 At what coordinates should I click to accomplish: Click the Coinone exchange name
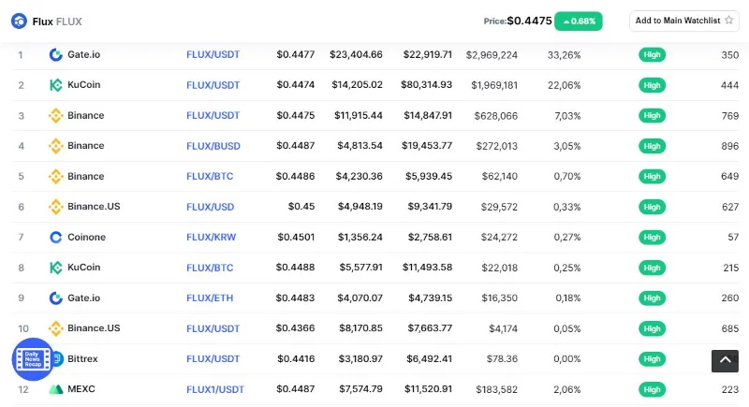coord(86,237)
